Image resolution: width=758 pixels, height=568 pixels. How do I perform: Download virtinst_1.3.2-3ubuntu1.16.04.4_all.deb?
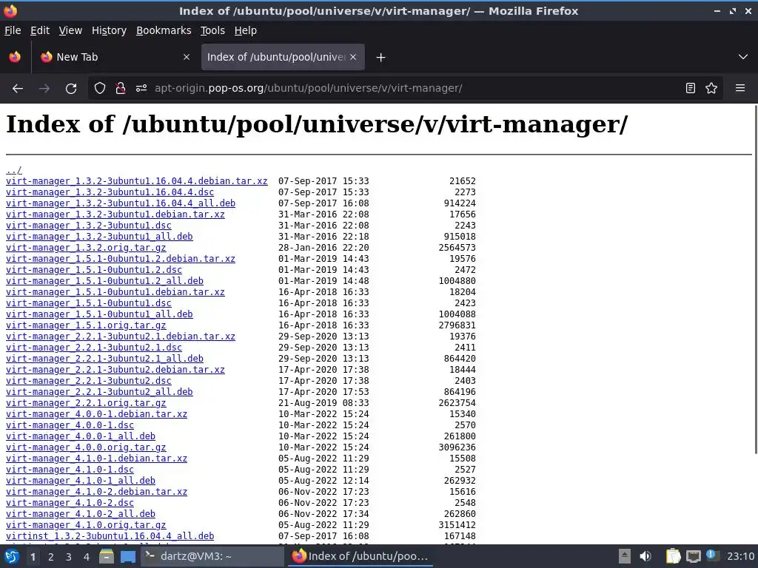[x=110, y=537]
